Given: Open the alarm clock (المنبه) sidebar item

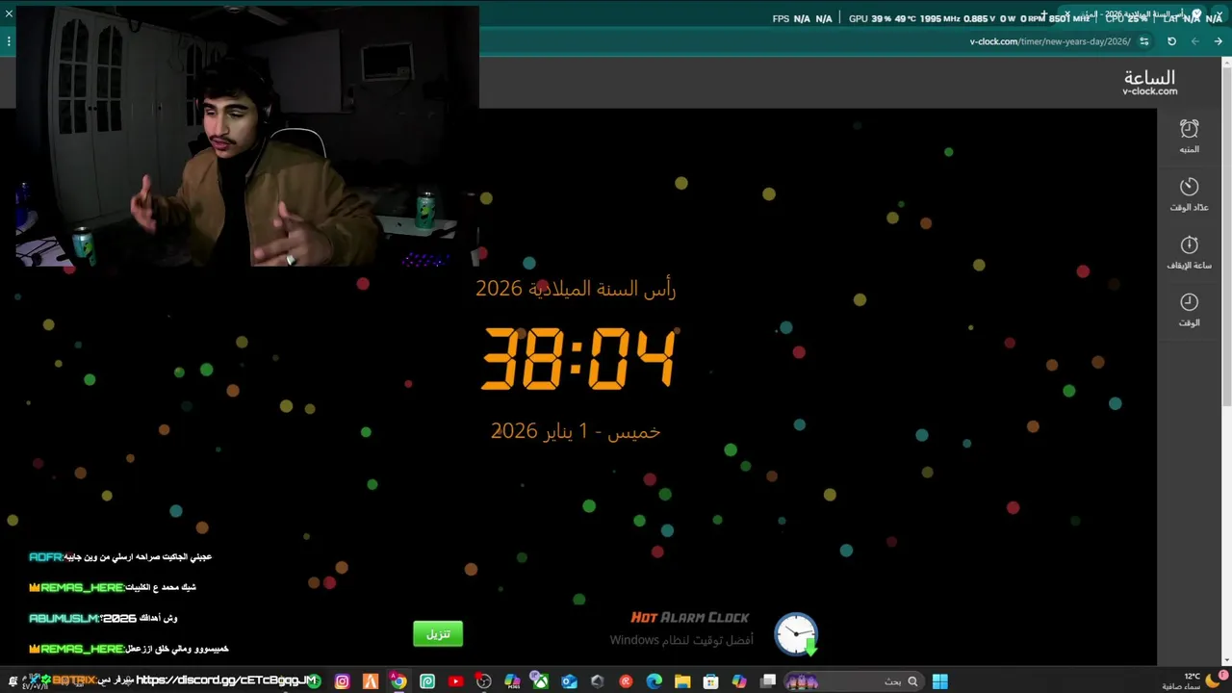Looking at the screenshot, I should [1190, 136].
